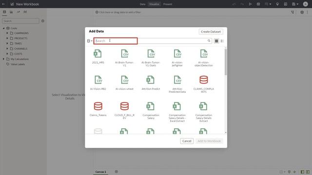Select Compensation Salary Details - Excel Extract dataset
Image resolution: width=312 pixels, height=175 pixels.
(x=177, y=112)
